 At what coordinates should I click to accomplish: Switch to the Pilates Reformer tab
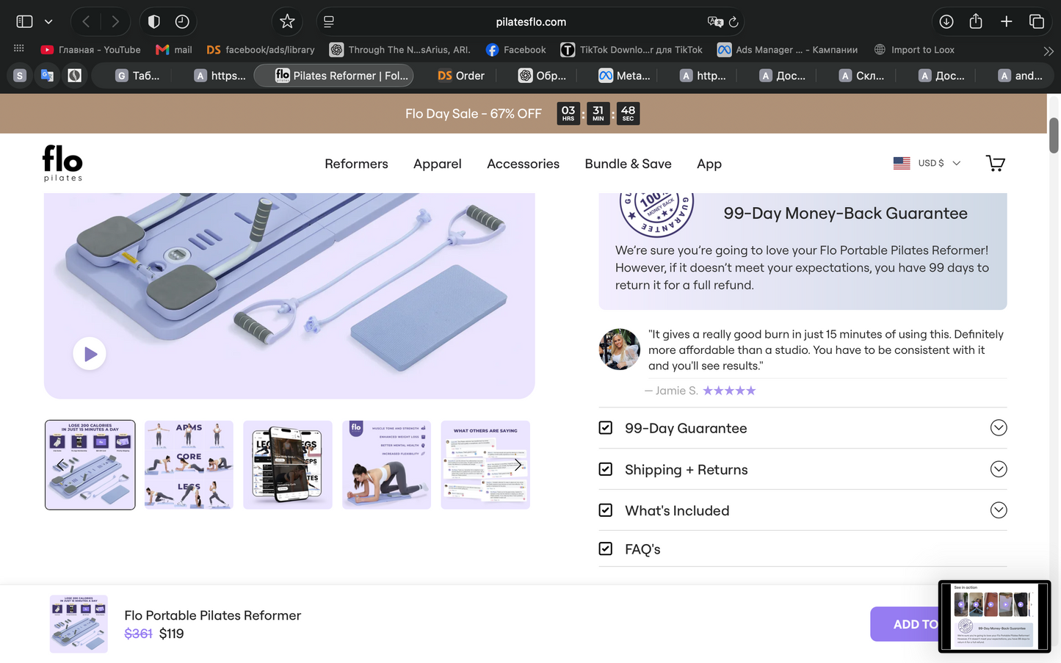333,75
